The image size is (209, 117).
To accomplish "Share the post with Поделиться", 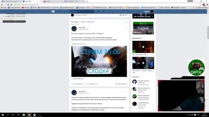I will pyautogui.click(x=92, y=84).
